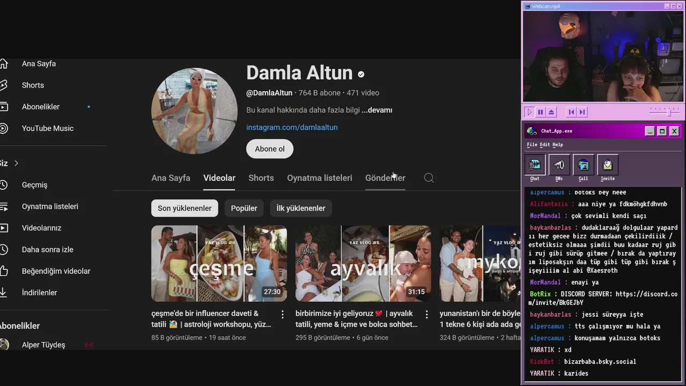Open channel Oynatma listeleri tab

[x=319, y=178]
